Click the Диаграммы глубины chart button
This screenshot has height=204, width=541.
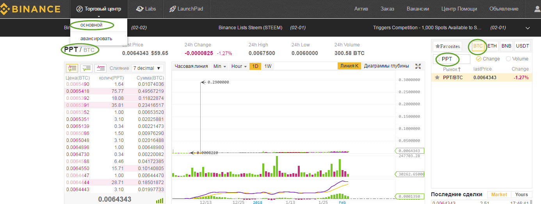tap(386, 66)
